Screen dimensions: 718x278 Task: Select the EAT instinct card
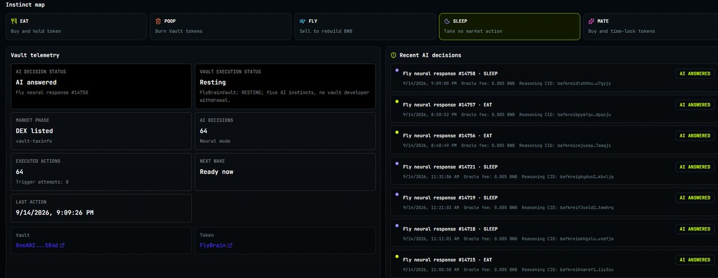click(77, 26)
